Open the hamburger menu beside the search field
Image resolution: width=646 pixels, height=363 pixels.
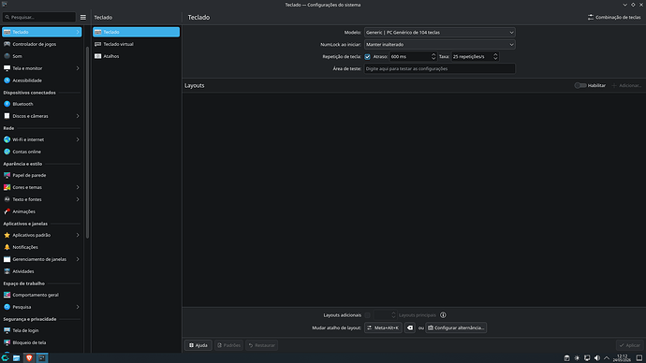click(x=82, y=17)
